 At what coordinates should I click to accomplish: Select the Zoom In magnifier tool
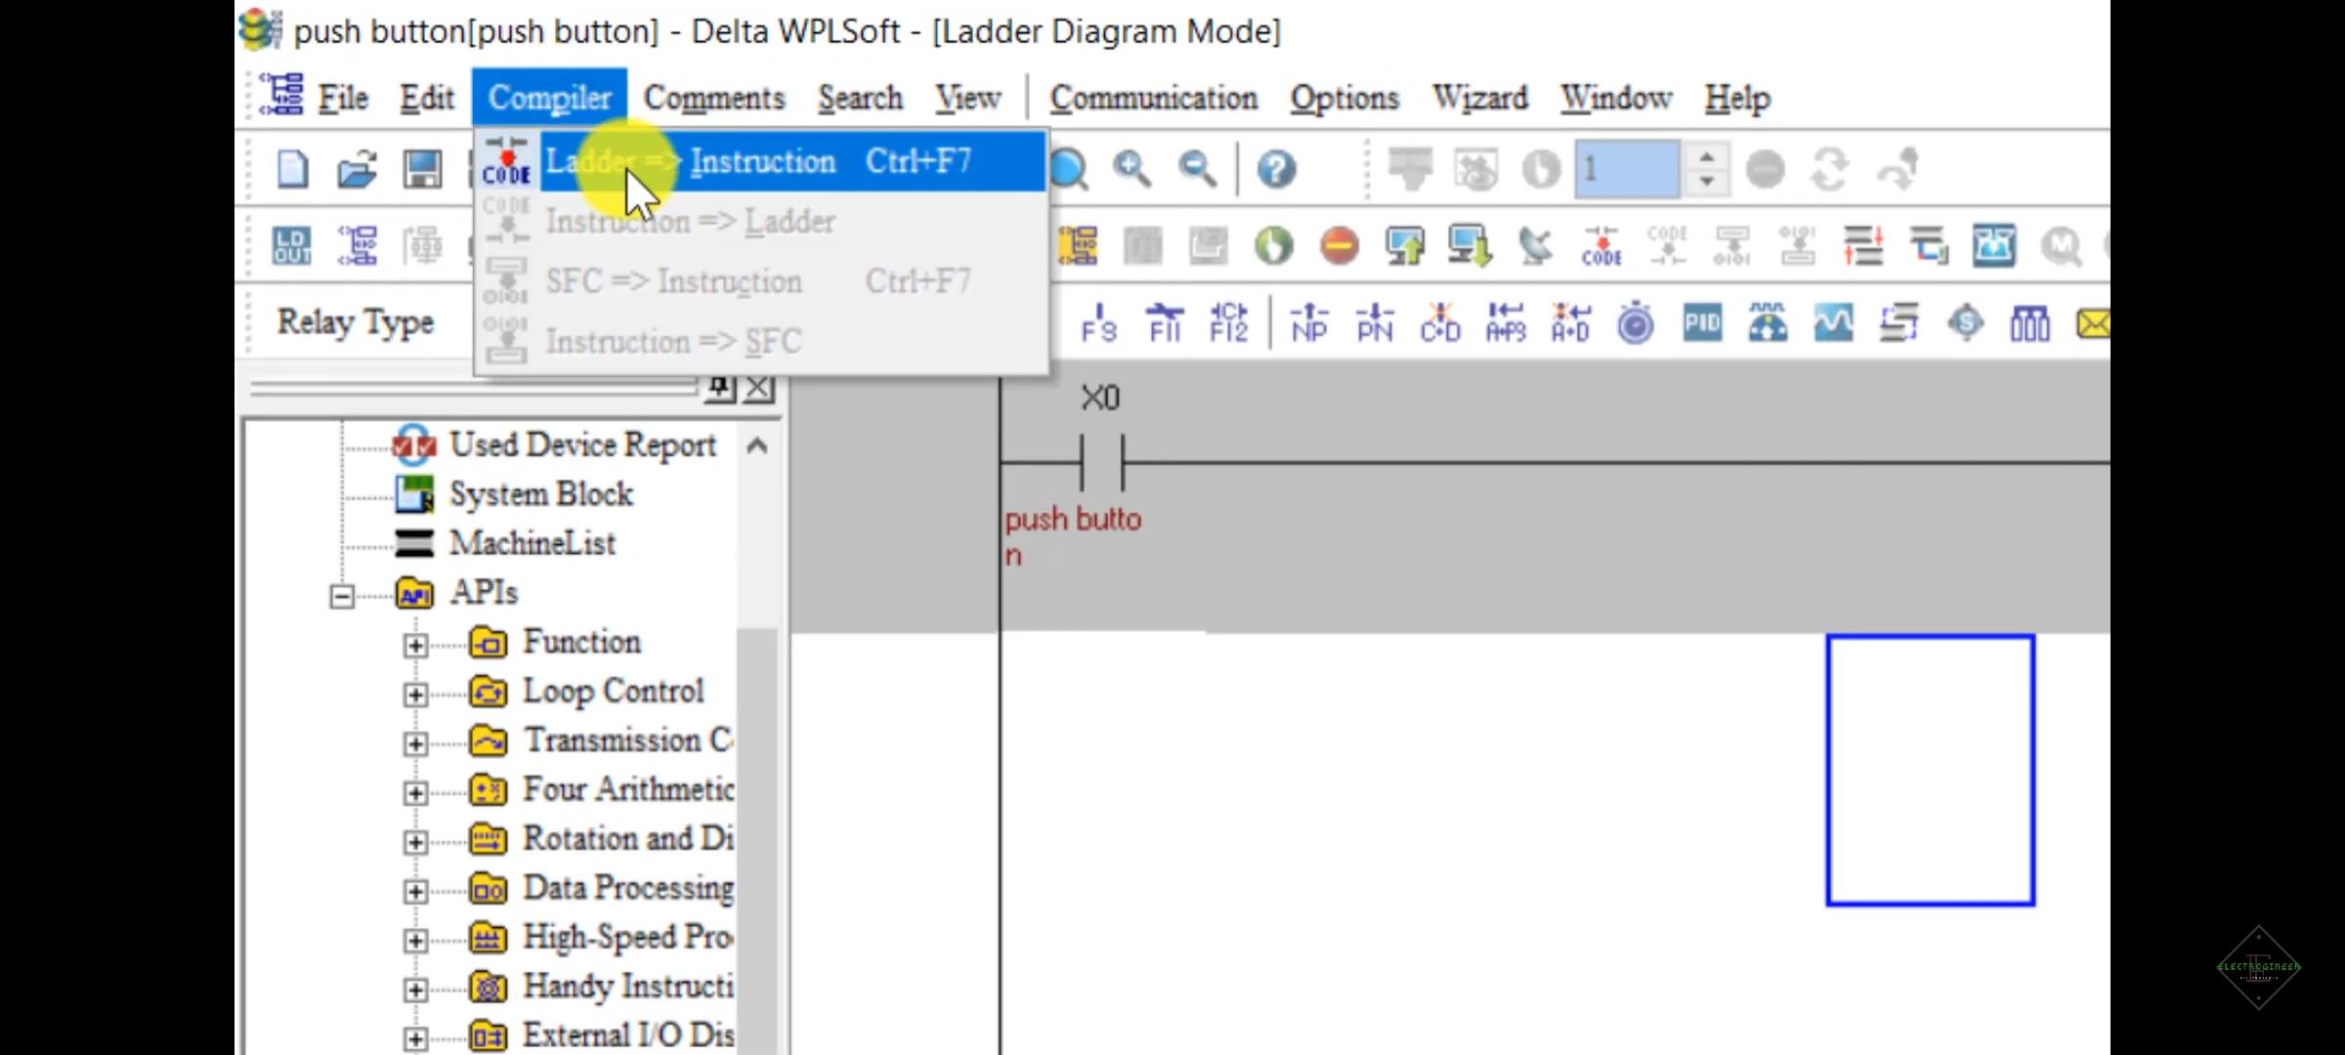[1131, 168]
